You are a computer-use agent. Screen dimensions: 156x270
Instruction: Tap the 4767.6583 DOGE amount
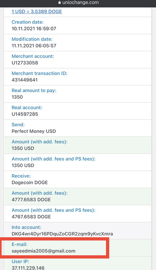[31, 216]
